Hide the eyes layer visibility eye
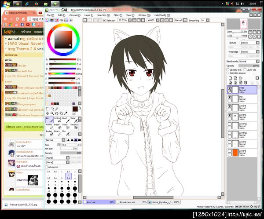The height and width of the screenshot is (219, 264). [230, 88]
